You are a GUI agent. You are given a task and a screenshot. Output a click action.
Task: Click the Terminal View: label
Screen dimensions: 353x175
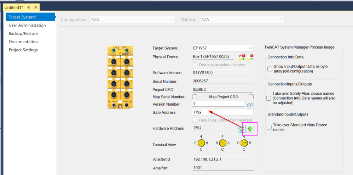tap(164, 144)
